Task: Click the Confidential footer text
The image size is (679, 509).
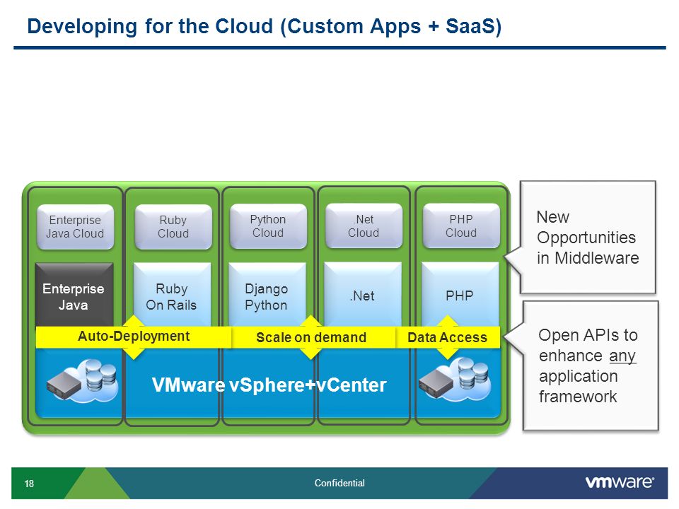Action: pyautogui.click(x=339, y=483)
